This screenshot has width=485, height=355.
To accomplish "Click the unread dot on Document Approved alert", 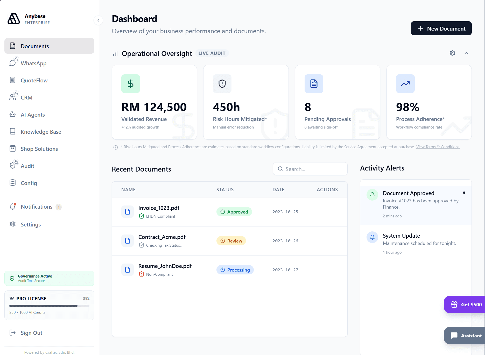I will coord(465,193).
